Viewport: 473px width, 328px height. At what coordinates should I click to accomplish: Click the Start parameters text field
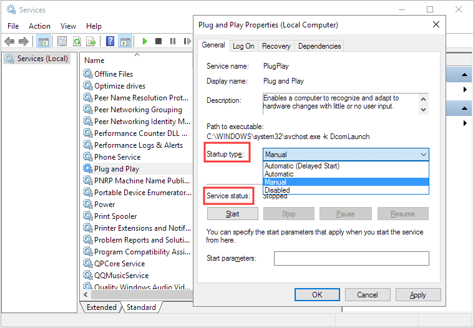pyautogui.click(x=351, y=258)
